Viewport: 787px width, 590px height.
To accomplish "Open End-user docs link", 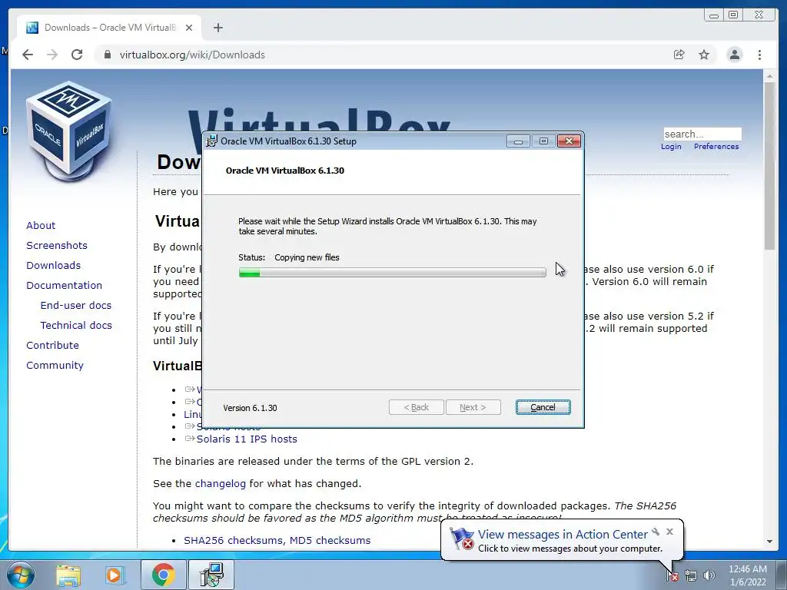I will pyautogui.click(x=76, y=306).
